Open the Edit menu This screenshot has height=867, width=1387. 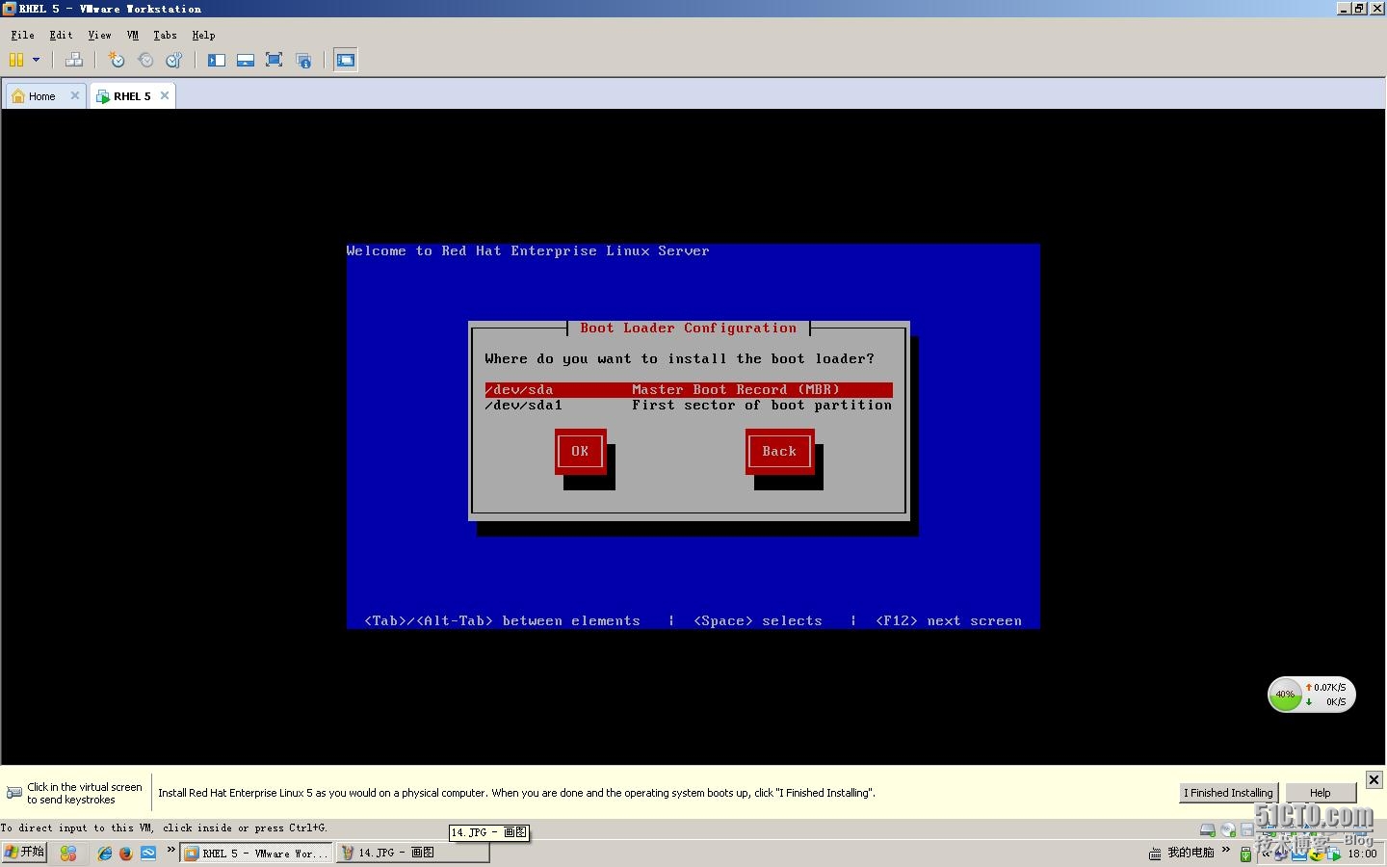pos(61,35)
